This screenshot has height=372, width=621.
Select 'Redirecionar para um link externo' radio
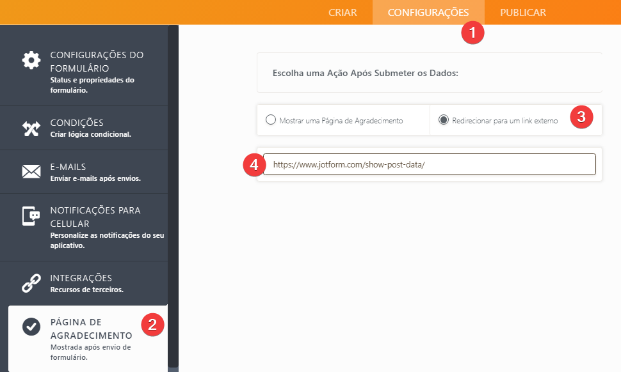click(443, 120)
